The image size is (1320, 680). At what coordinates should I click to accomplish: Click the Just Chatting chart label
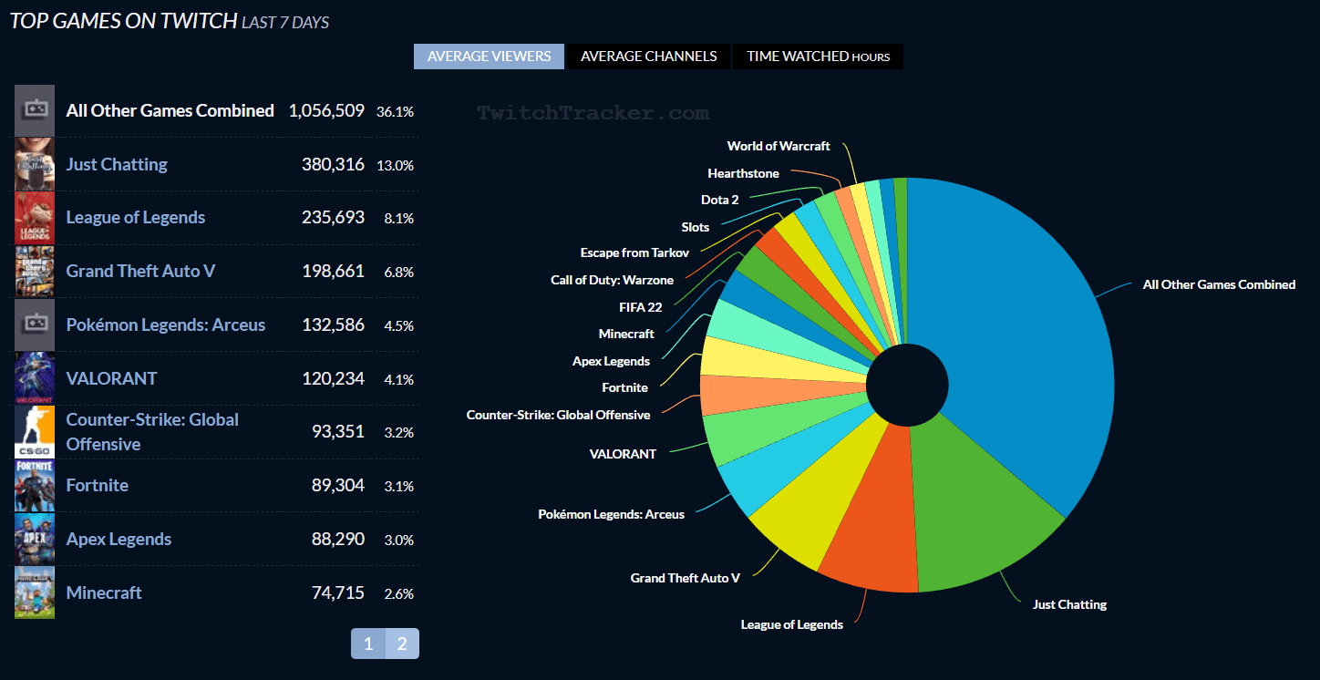1069,604
